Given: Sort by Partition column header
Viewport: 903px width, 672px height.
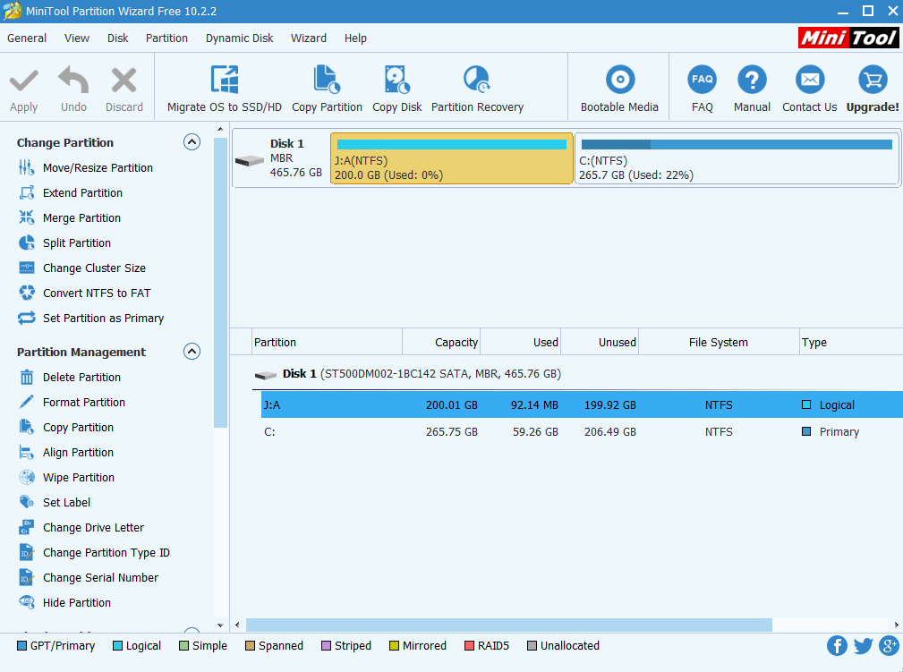Looking at the screenshot, I should click(328, 342).
